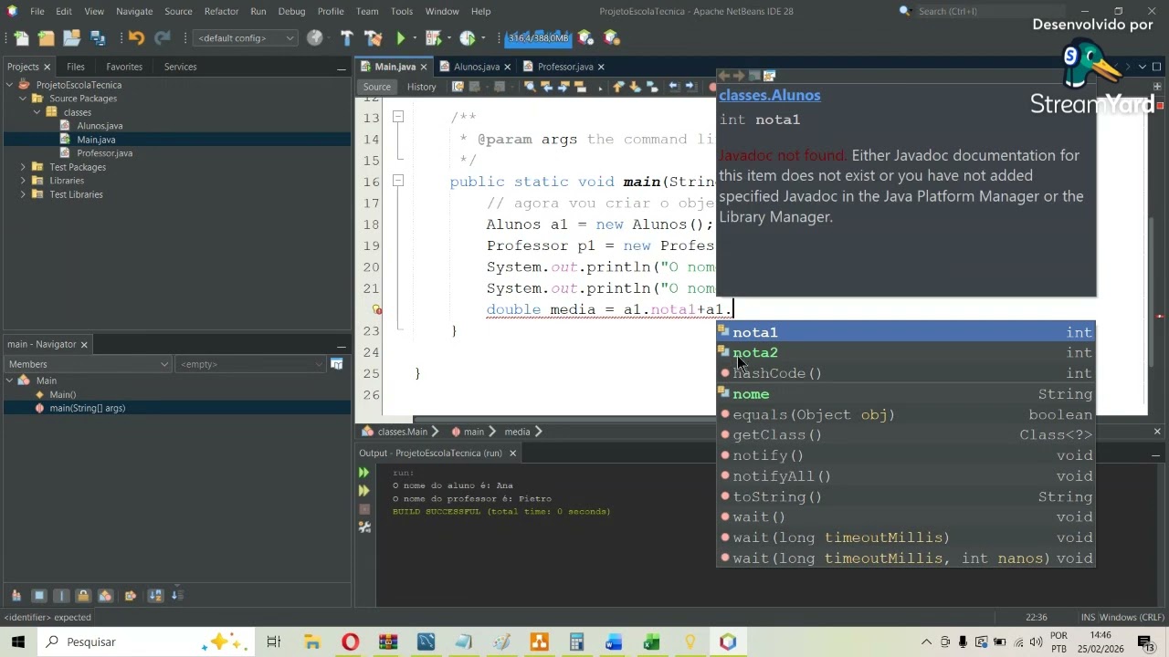Open the Members dropdown in Navigator
Screen dimensions: 1169x657
point(88,364)
